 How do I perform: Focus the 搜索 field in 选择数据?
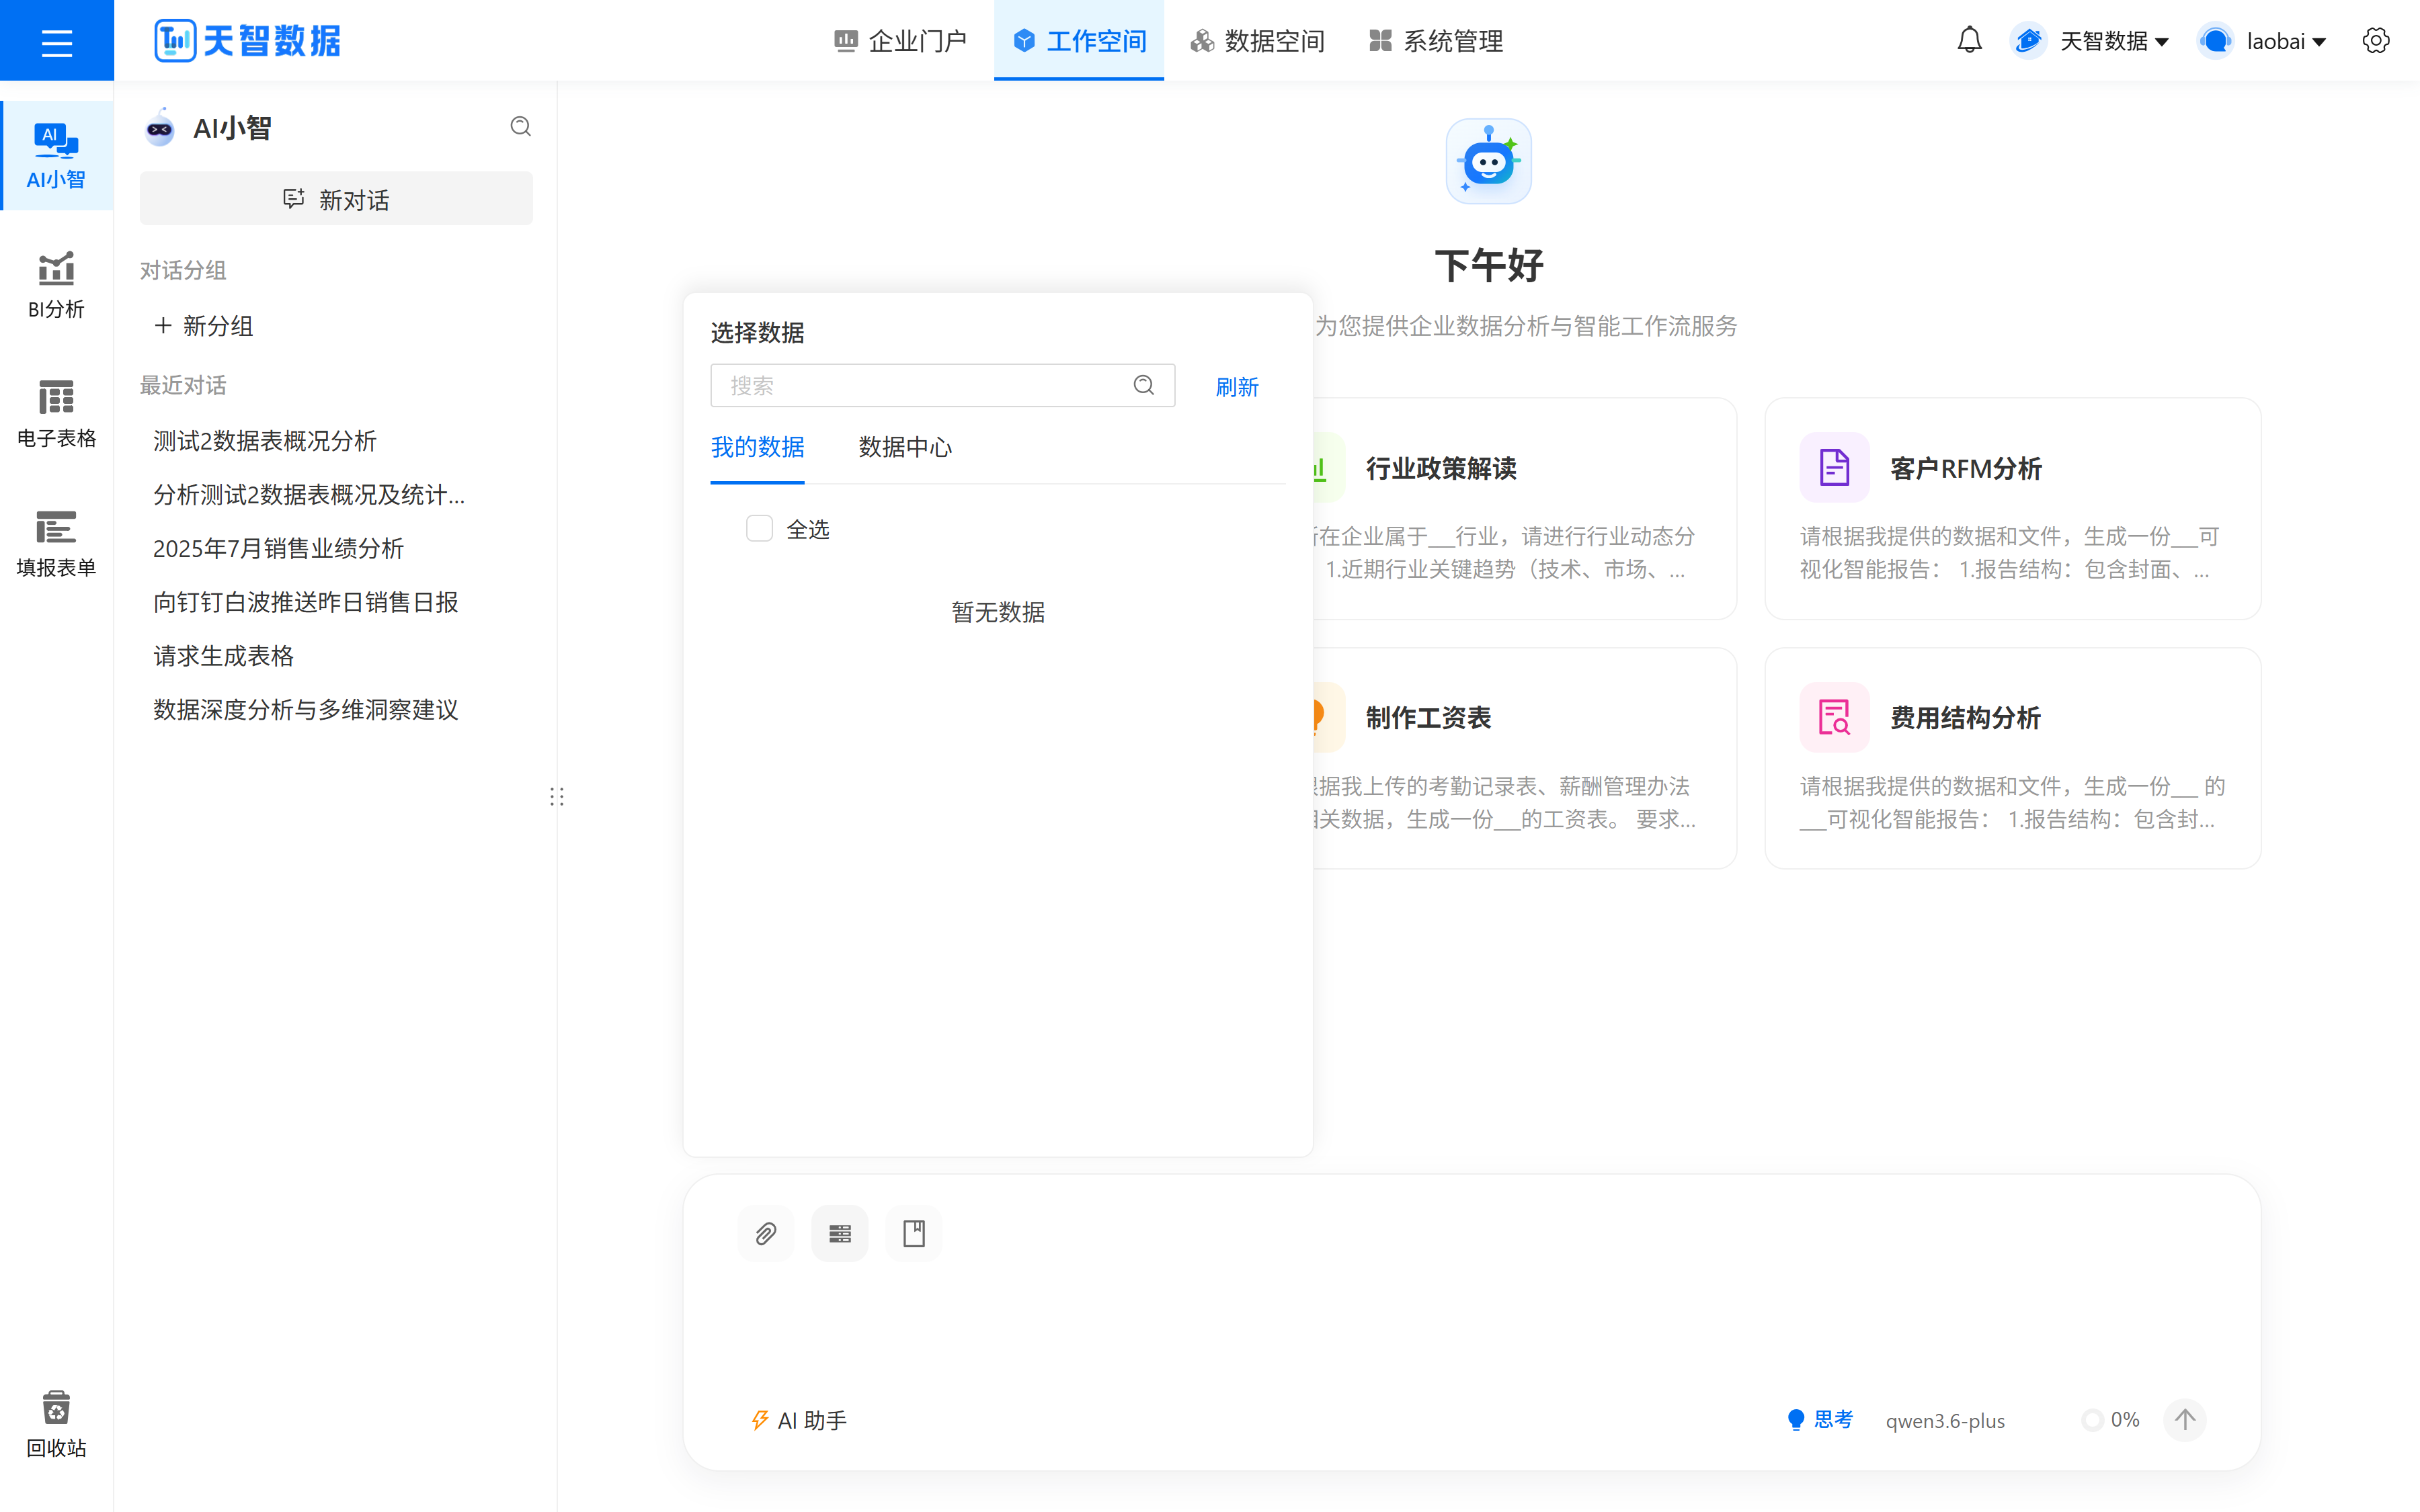pos(942,385)
